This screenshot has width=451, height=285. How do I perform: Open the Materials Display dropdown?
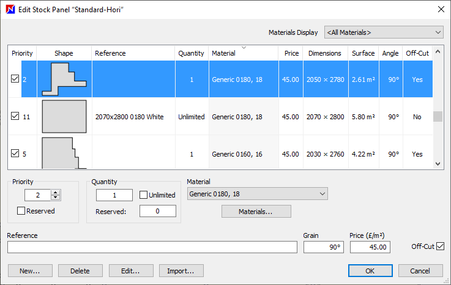coord(384,32)
